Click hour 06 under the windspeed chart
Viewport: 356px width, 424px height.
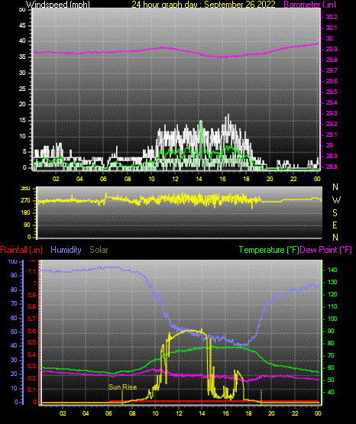103,179
